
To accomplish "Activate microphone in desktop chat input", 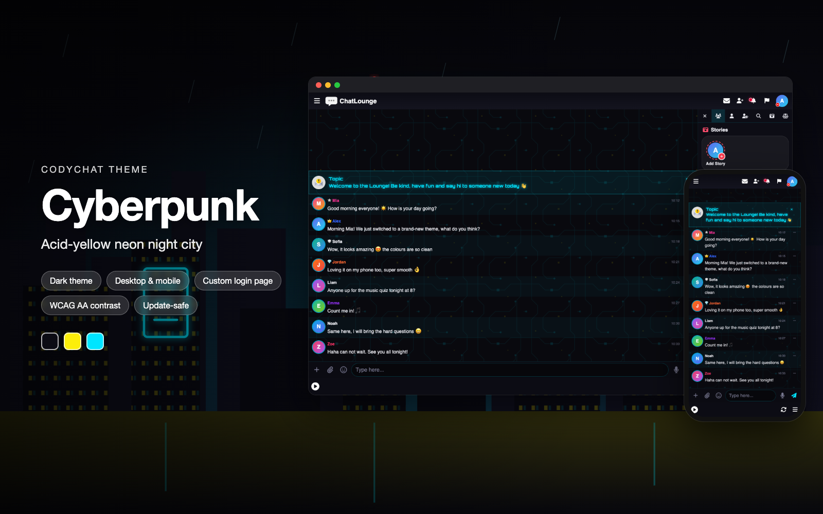I will coord(676,370).
